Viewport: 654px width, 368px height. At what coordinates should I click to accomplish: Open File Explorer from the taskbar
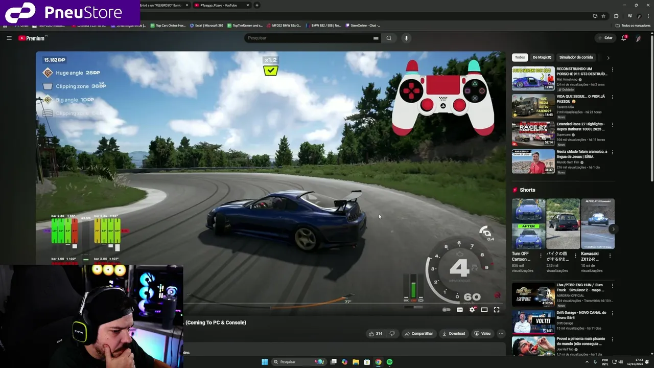tap(356, 362)
